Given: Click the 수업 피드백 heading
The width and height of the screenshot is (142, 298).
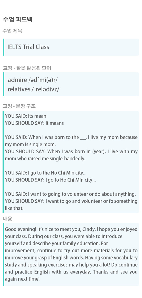Looking at the screenshot, I should coord(18,19).
